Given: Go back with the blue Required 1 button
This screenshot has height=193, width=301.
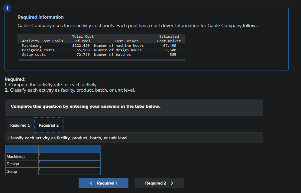Looking at the screenshot, I should click(103, 183).
